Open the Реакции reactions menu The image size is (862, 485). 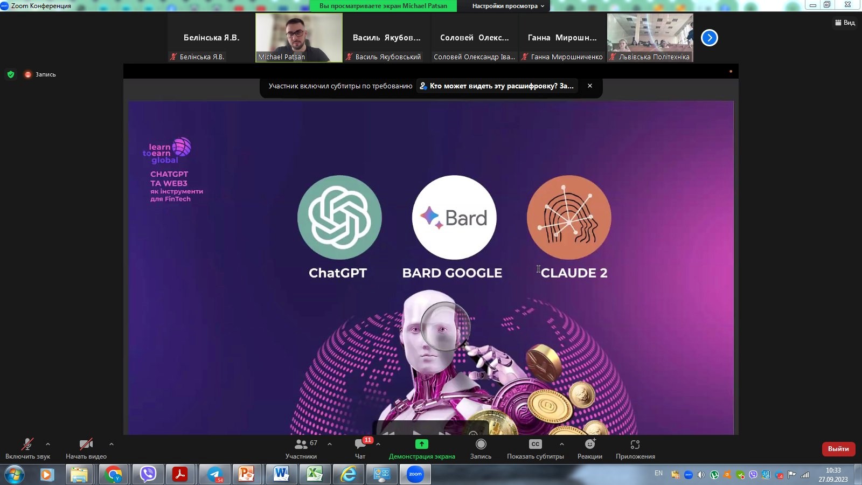point(590,448)
